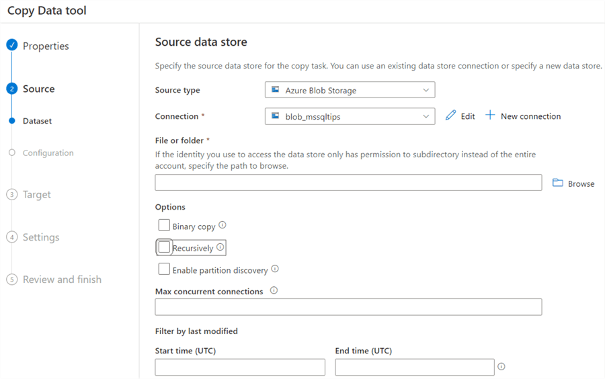Viewport: 605px width, 379px height.
Task: Click the Browse button text
Action: 581,183
